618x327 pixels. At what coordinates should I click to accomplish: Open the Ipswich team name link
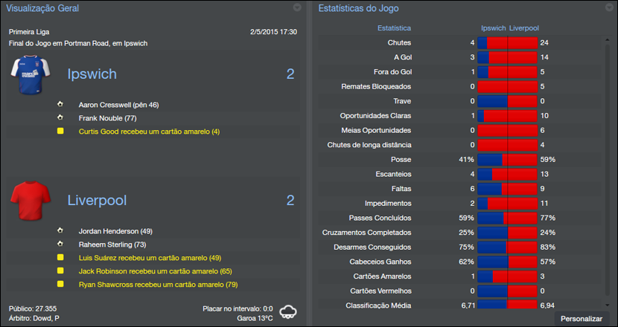tap(92, 74)
